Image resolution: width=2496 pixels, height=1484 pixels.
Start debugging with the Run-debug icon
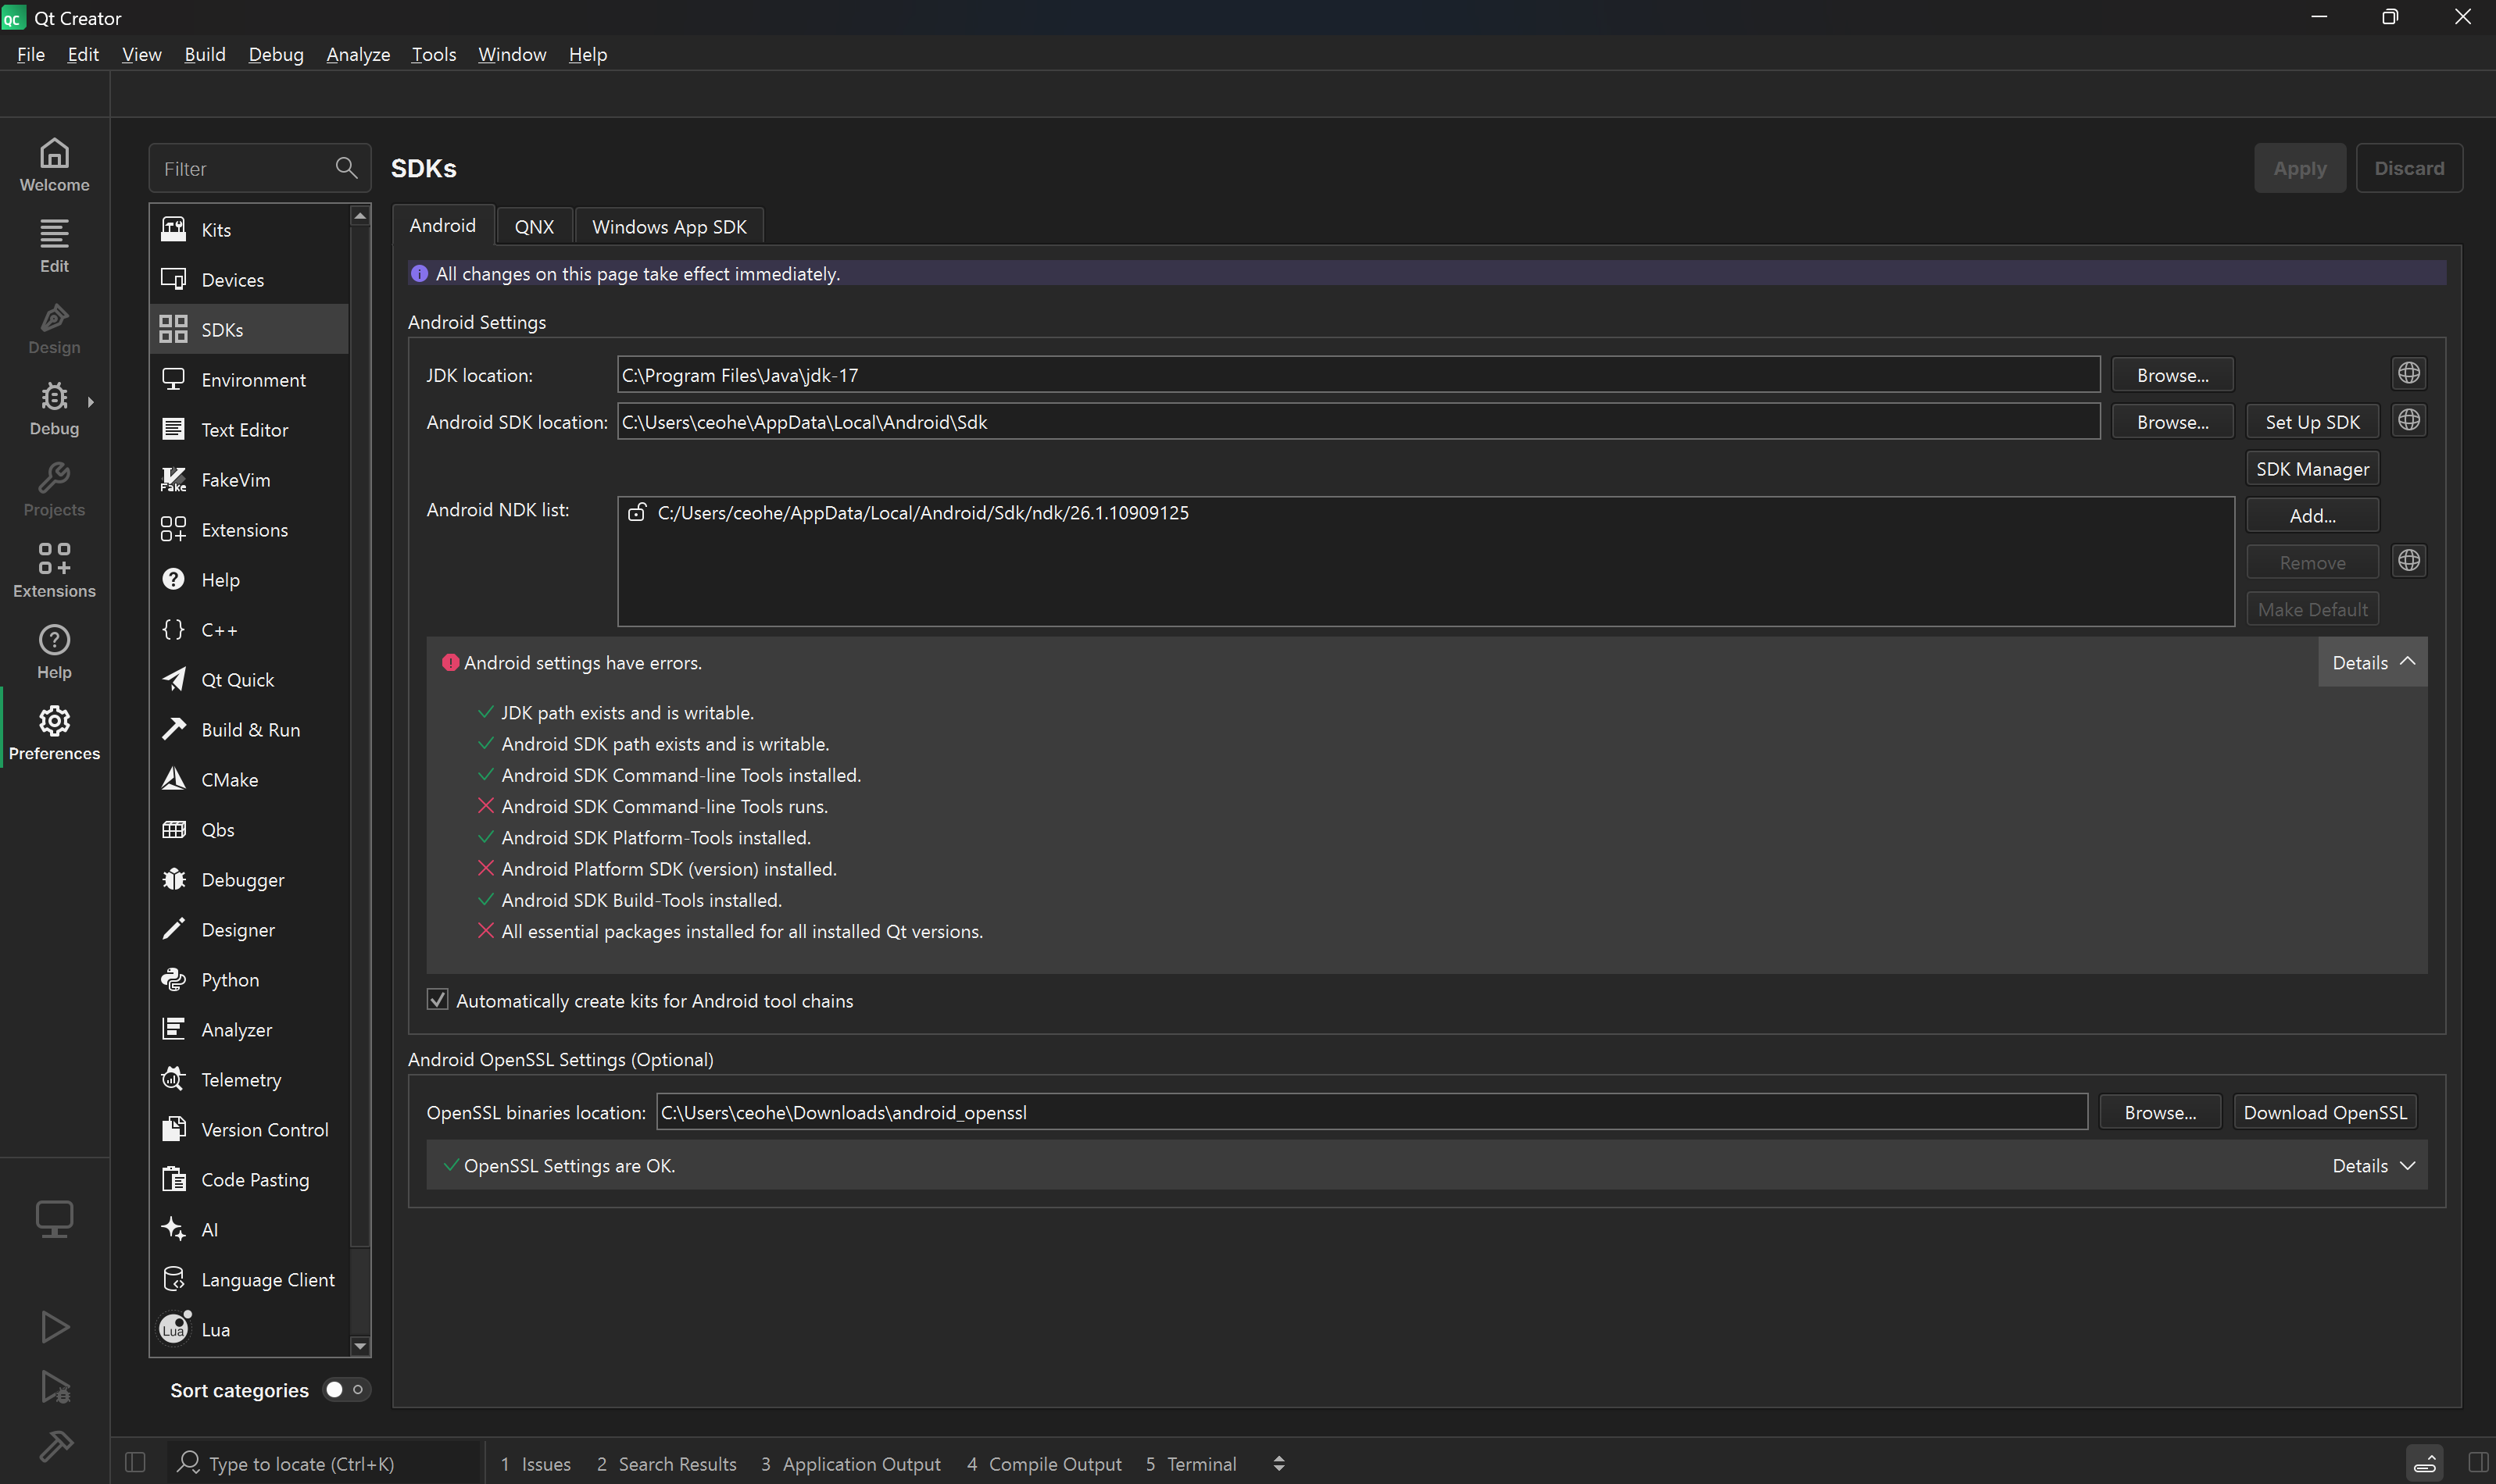[x=55, y=1387]
